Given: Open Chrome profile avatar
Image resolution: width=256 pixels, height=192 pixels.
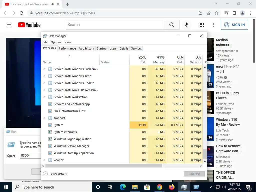Looking at the screenshot, I should point(242,13).
